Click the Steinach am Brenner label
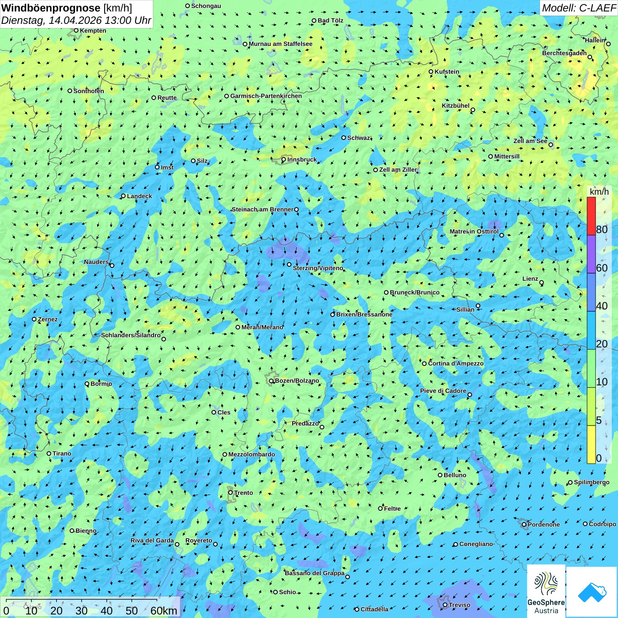The image size is (618, 618). pos(263,209)
